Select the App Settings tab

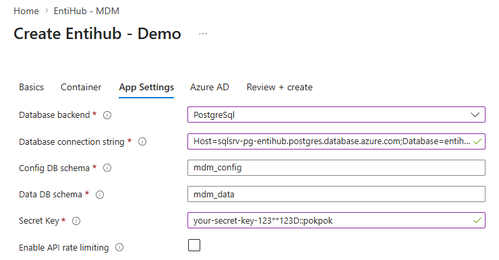[x=146, y=88]
